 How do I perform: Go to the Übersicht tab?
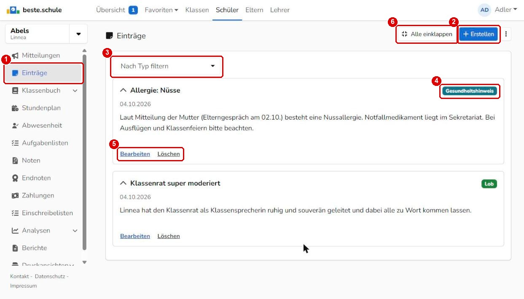pos(110,10)
